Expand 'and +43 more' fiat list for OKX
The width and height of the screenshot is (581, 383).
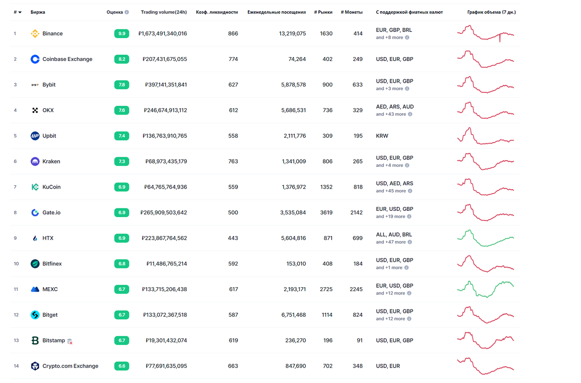click(391, 114)
